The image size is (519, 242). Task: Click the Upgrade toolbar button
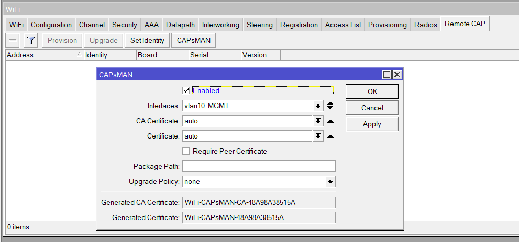coord(103,40)
